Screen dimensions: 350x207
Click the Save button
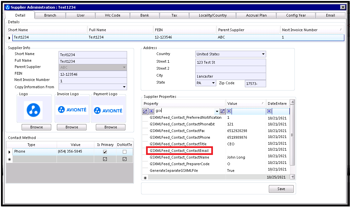point(281,189)
